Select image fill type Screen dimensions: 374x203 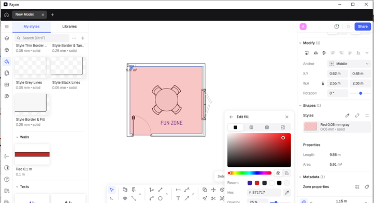pos(283,127)
